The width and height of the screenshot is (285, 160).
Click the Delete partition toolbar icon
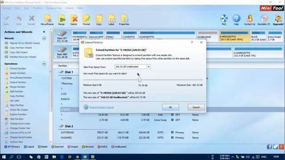(73, 20)
